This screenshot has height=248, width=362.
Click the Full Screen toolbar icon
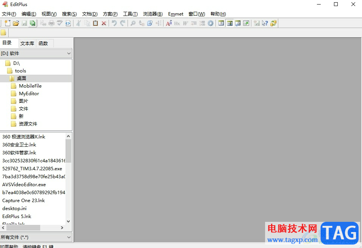[246, 23]
